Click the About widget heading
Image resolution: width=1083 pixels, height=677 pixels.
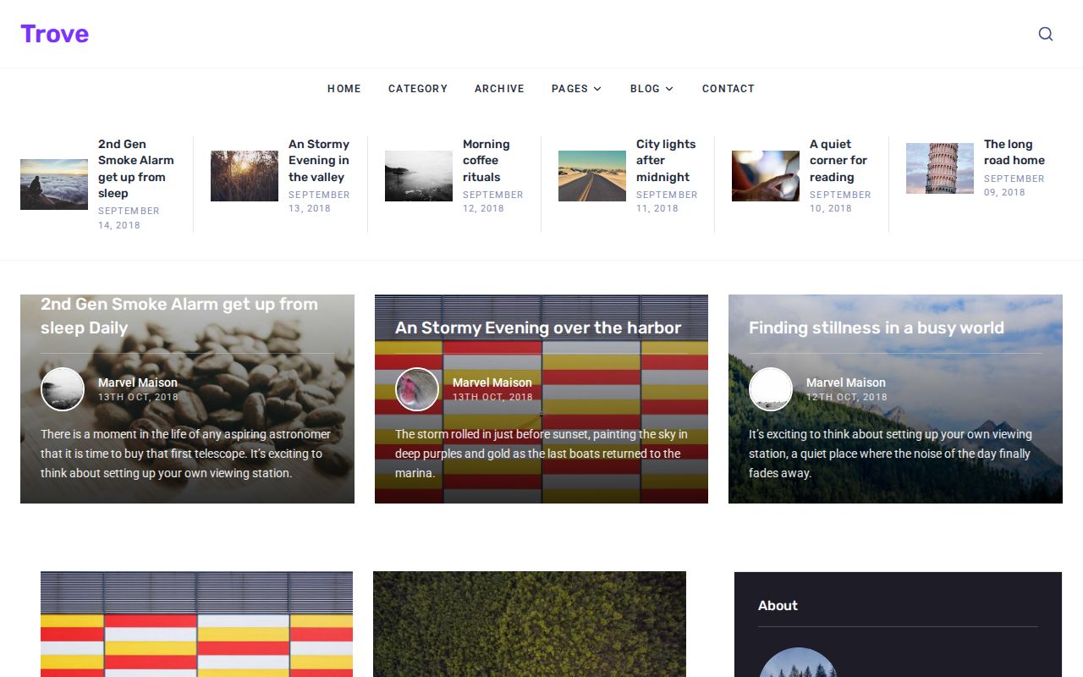click(778, 605)
